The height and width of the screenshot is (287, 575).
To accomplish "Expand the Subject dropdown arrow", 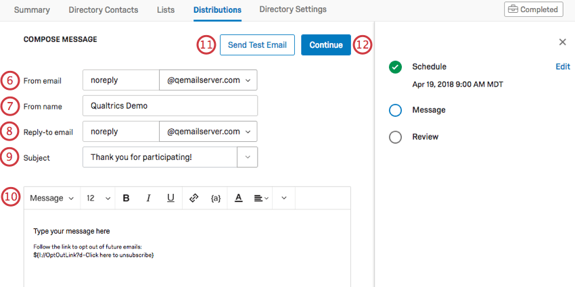I will [247, 157].
